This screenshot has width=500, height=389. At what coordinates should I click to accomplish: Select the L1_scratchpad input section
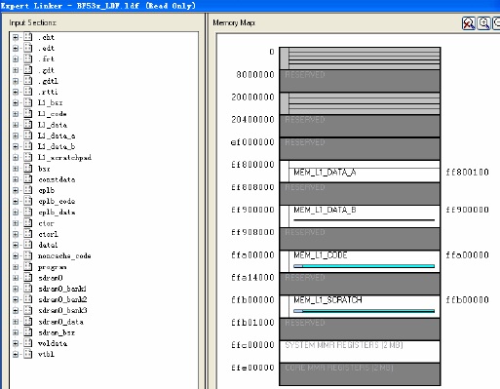pos(64,158)
